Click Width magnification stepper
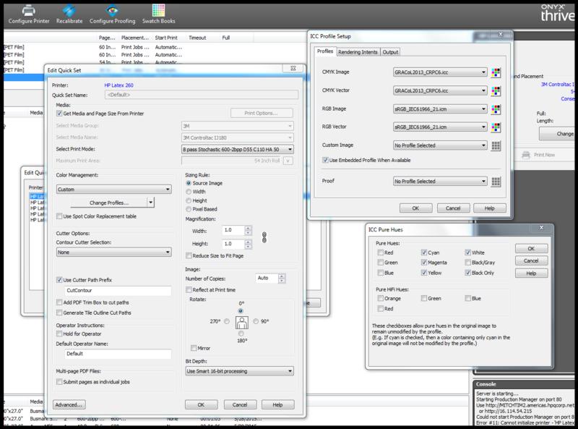578x429 pixels. click(248, 231)
